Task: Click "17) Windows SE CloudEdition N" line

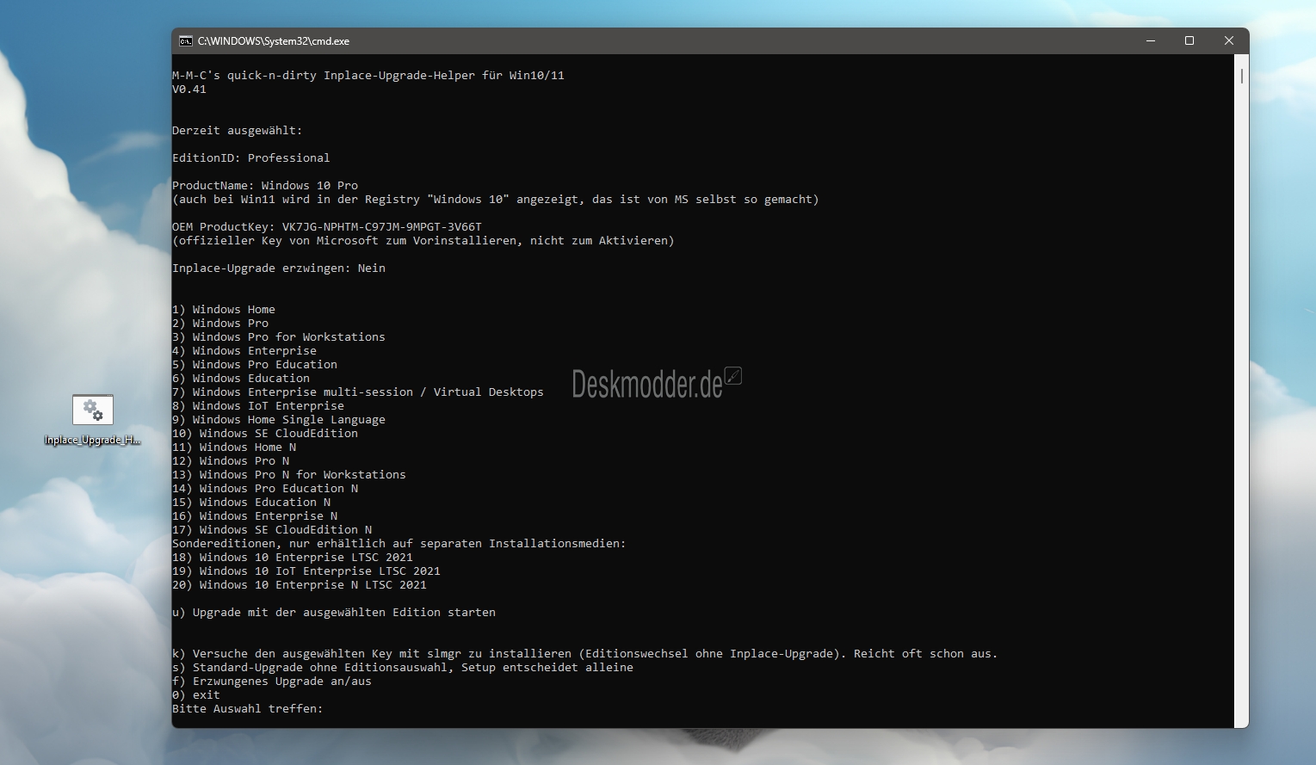Action: (x=272, y=530)
